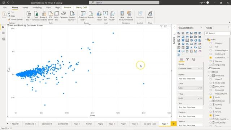231x130 pixels.
Task: Choose the Pie chart visual
Action: click(191, 40)
